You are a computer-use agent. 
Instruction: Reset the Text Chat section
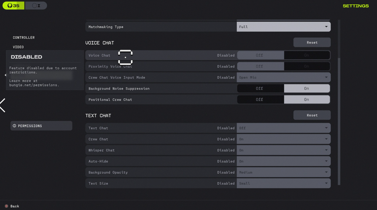[x=312, y=115]
